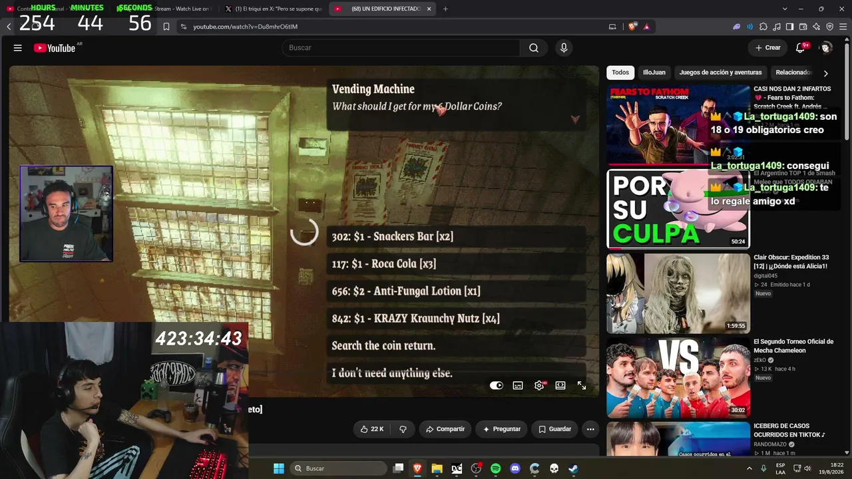Image resolution: width=852 pixels, height=479 pixels.
Task: Start voice search with the microphone
Action: 564,48
